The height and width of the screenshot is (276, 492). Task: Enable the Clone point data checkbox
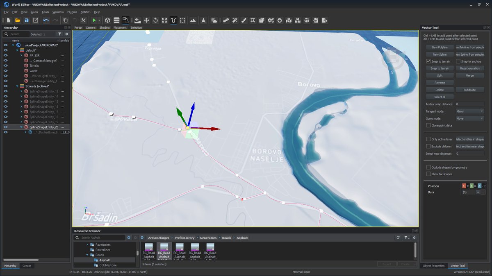click(428, 125)
